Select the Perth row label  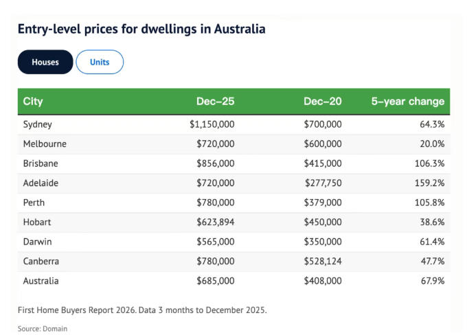[x=34, y=203]
